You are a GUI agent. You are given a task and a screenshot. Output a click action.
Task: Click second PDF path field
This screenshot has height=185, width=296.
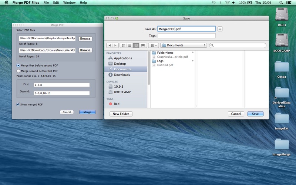pos(47,50)
